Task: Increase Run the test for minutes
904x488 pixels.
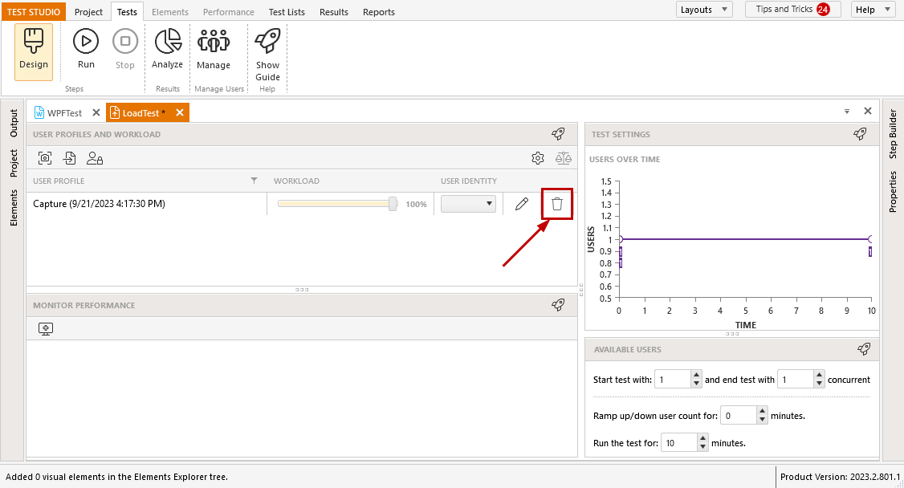Action: [x=702, y=439]
